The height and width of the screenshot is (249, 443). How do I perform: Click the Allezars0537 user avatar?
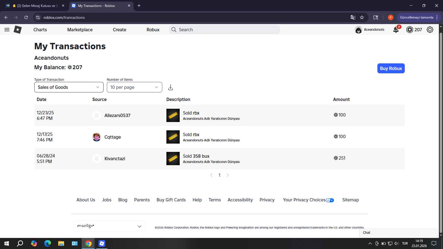(x=97, y=115)
